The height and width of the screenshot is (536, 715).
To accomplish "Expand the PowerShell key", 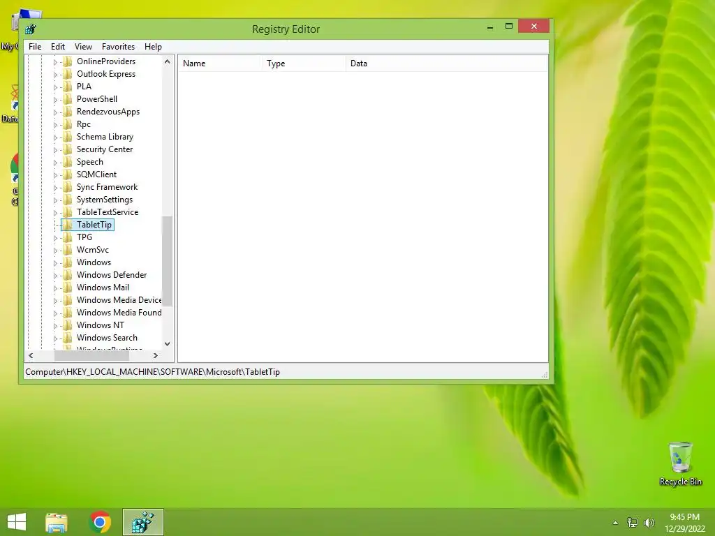I will (x=55, y=99).
